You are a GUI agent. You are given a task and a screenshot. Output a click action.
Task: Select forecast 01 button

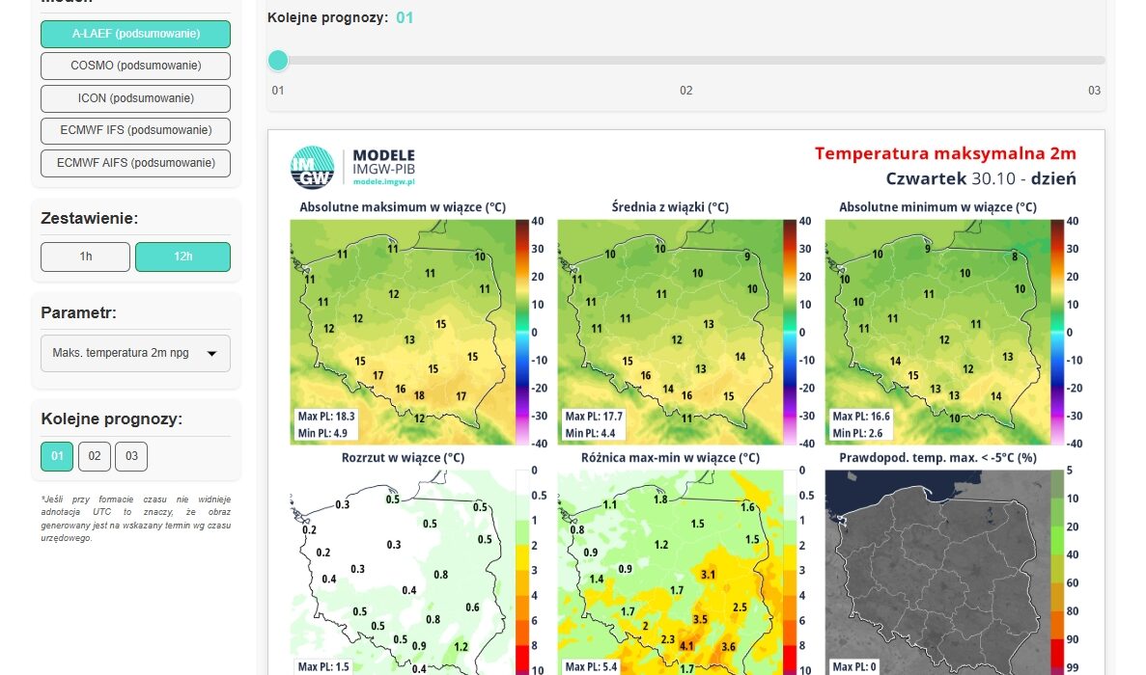(57, 456)
